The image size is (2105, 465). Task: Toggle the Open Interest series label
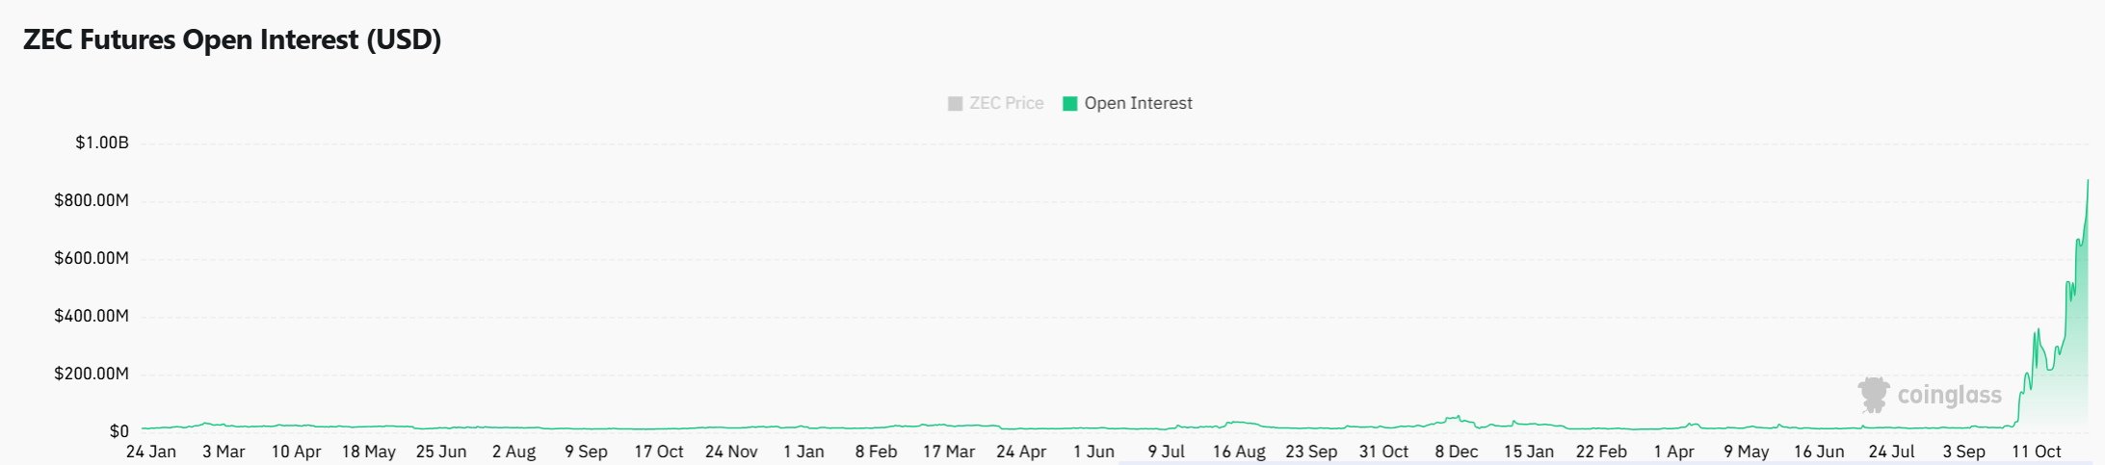[1138, 104]
